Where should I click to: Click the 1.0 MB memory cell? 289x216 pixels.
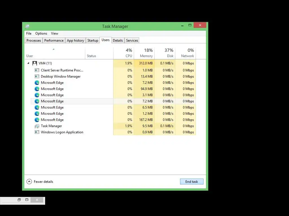(x=144, y=70)
